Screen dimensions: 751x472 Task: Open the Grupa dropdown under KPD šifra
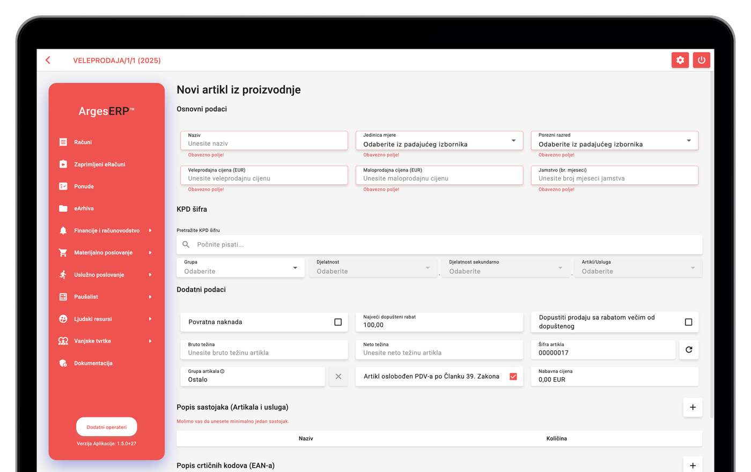point(241,268)
